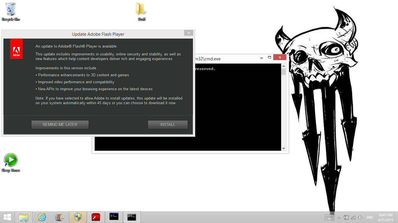Image resolution: width=398 pixels, height=223 pixels.
Task: Close the Update Adobe Flash Player dialog
Action: point(189,33)
